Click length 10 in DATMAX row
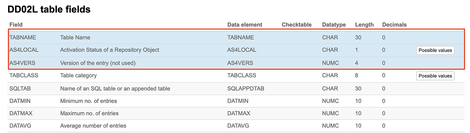This screenshot has height=133, width=470. (358, 113)
